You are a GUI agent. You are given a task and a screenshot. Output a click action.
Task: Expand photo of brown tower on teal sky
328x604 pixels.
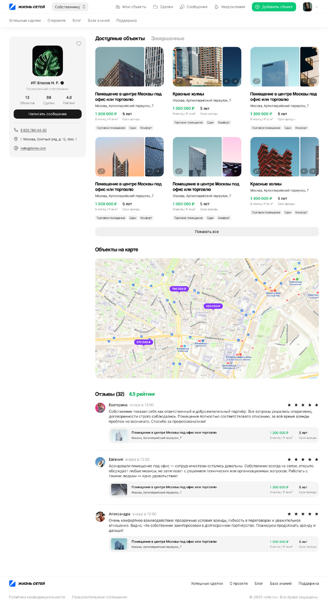click(x=101, y=81)
